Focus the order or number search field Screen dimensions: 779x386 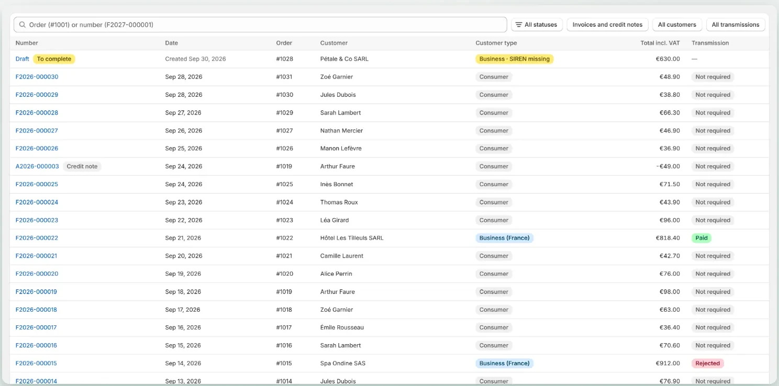click(260, 25)
